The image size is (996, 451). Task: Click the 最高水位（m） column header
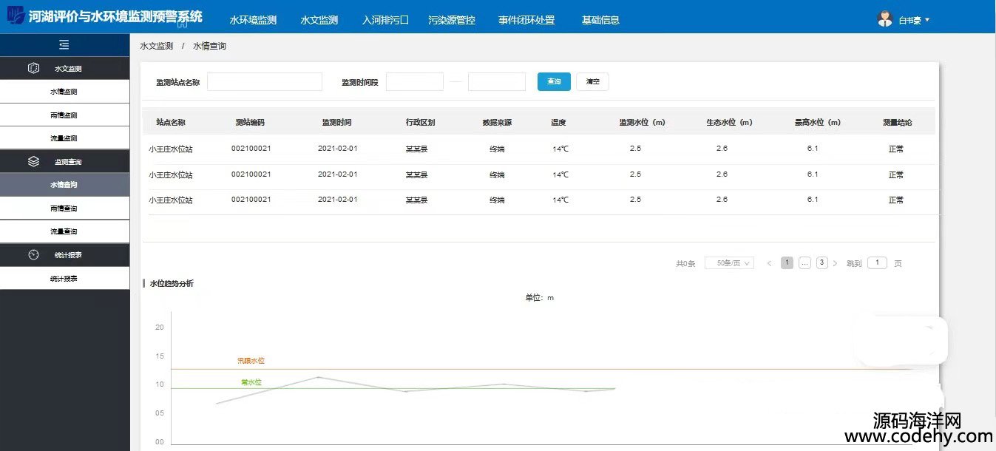click(817, 122)
